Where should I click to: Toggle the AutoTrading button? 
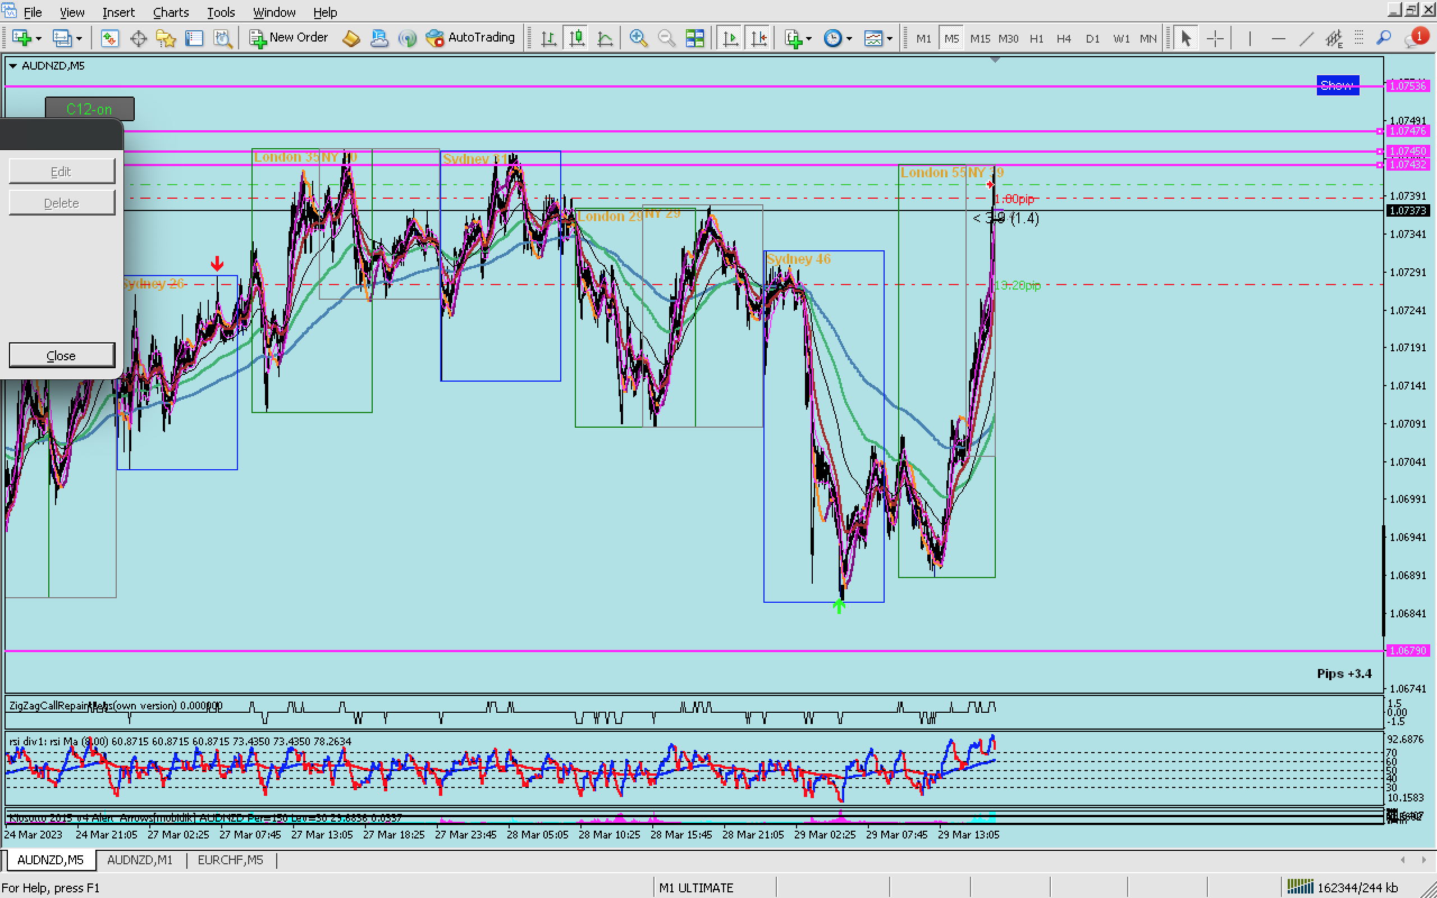point(470,38)
